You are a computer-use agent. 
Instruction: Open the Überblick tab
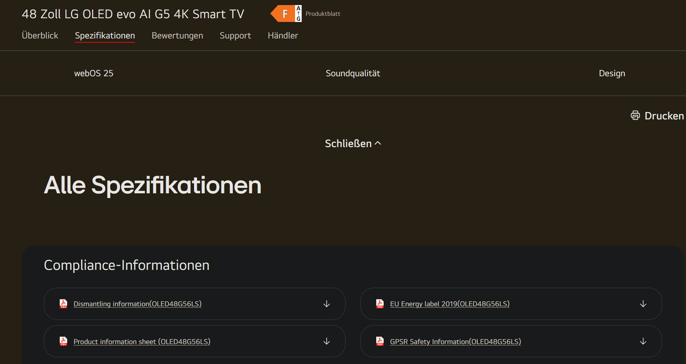pyautogui.click(x=40, y=35)
